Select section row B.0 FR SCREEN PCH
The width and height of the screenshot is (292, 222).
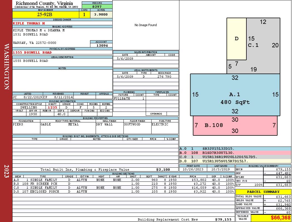coord(123,184)
